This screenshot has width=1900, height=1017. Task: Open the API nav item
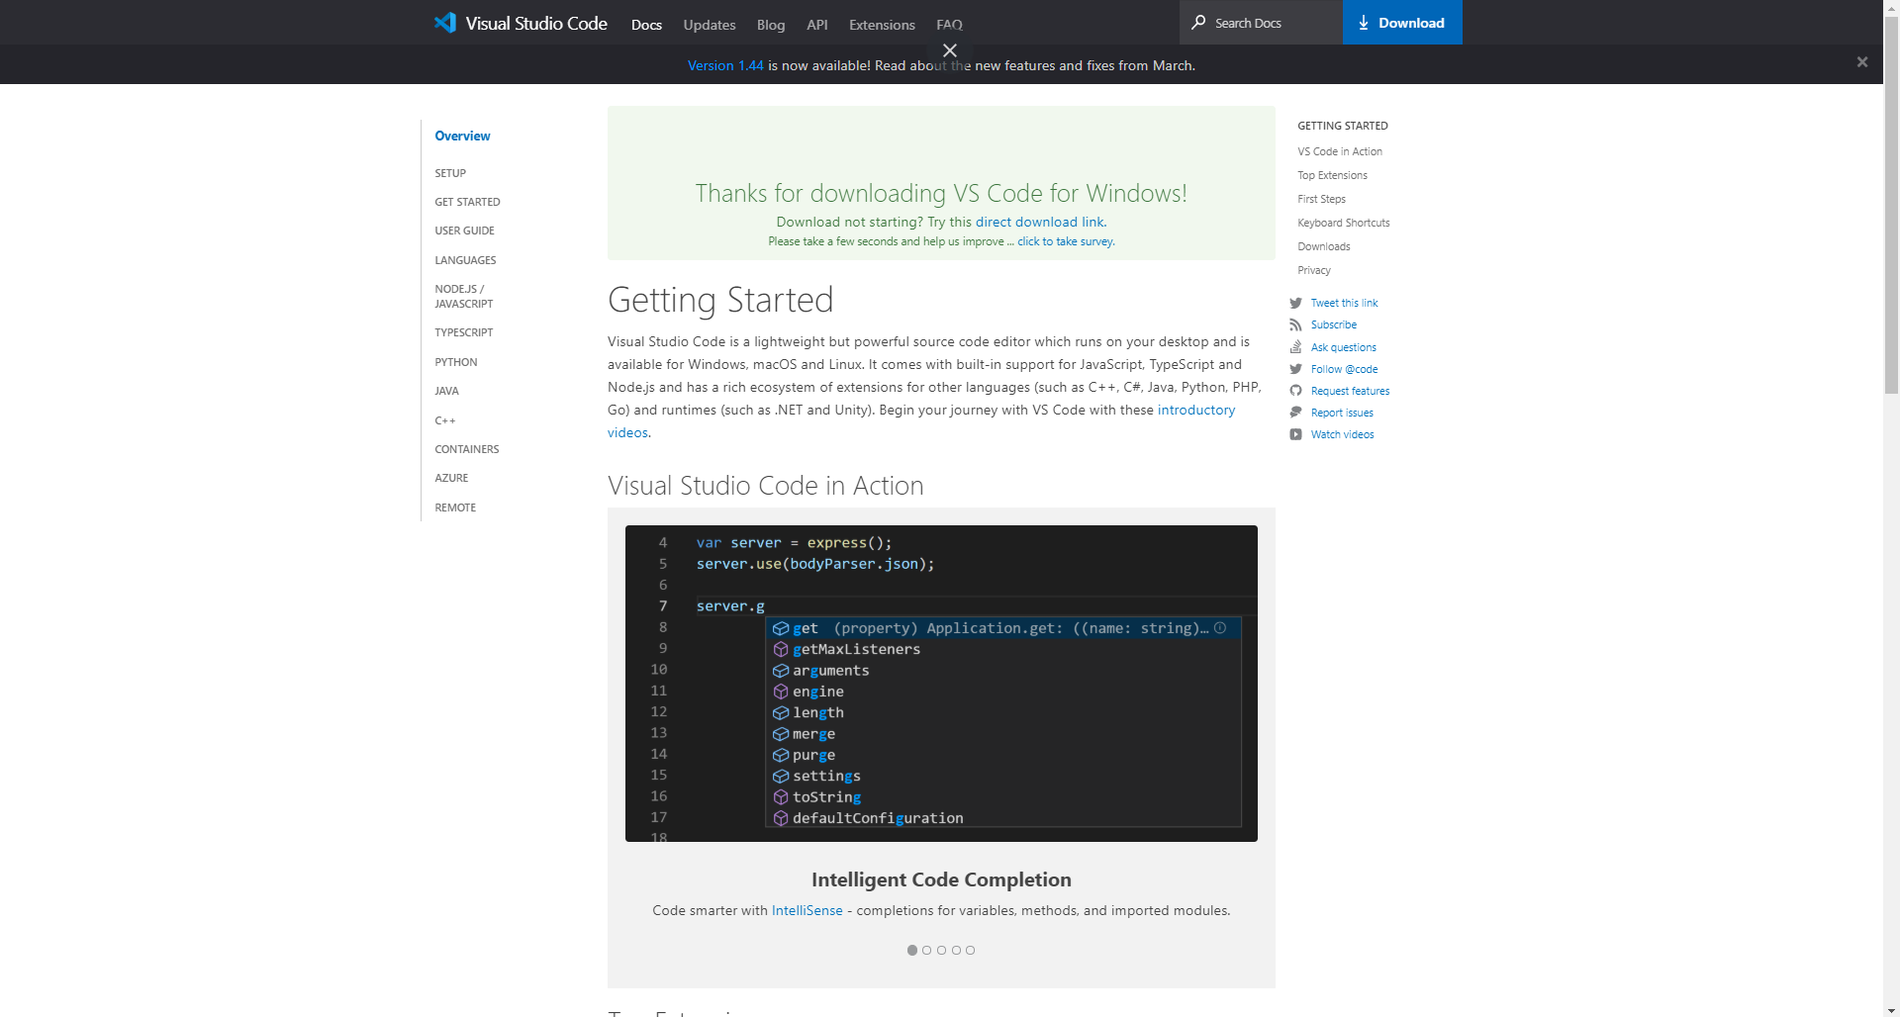[817, 25]
